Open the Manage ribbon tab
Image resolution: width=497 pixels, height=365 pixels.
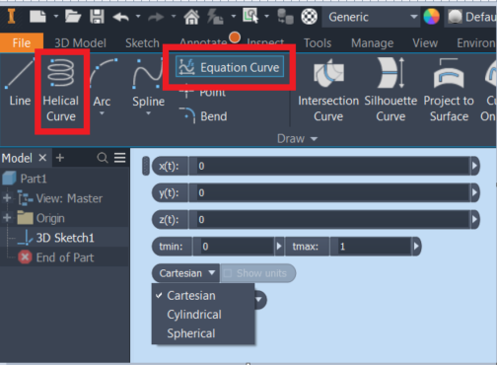click(x=372, y=43)
